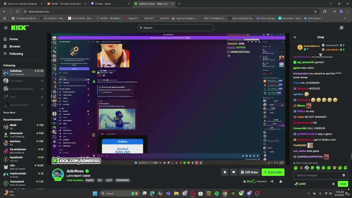
Task: Click the Kick logo
Action: coord(20,28)
